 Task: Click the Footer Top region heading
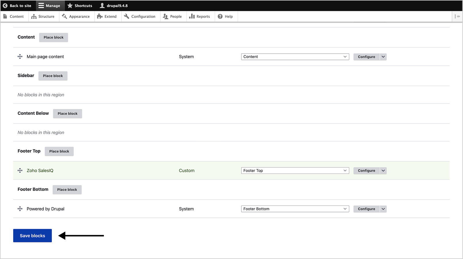point(29,151)
